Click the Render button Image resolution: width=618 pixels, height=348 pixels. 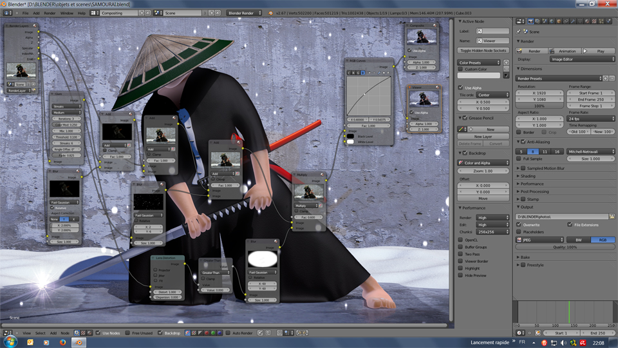(x=531, y=51)
